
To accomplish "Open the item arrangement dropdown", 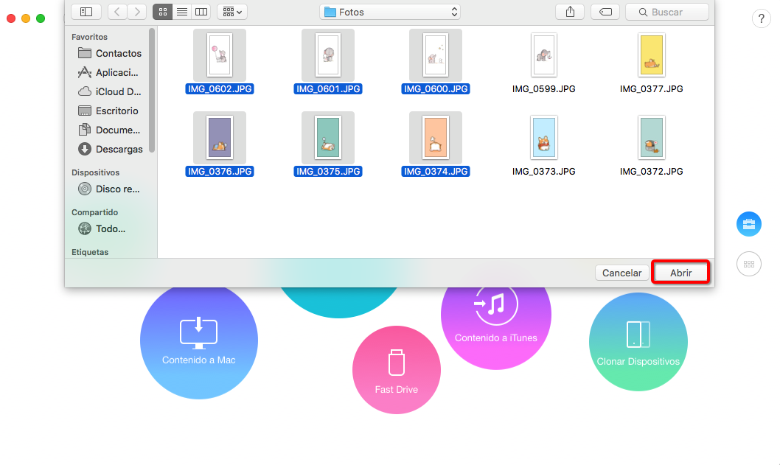I will coord(232,12).
